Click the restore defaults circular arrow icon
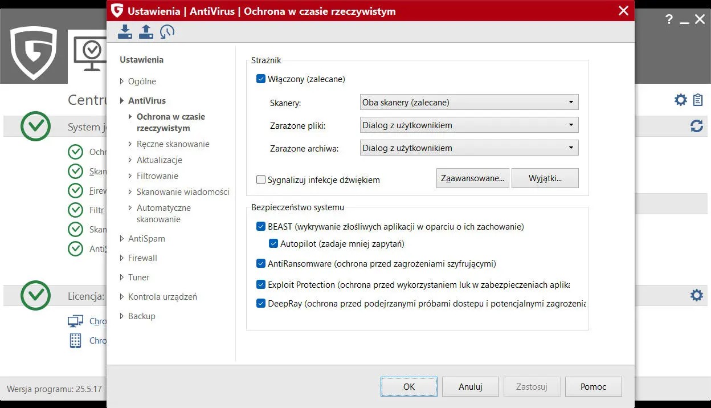This screenshot has height=408, width=711. coord(166,31)
